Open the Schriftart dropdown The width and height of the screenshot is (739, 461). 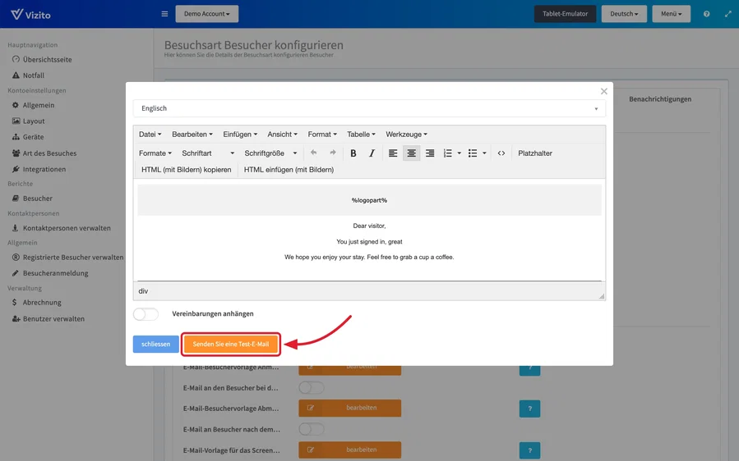point(208,153)
